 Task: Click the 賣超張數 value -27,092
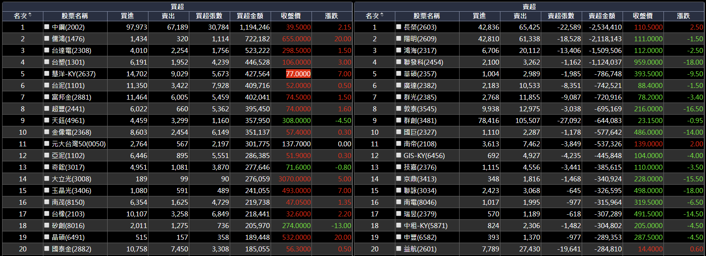569,120
